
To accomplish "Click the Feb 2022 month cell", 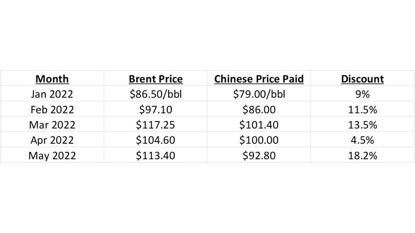I will 52,110.
